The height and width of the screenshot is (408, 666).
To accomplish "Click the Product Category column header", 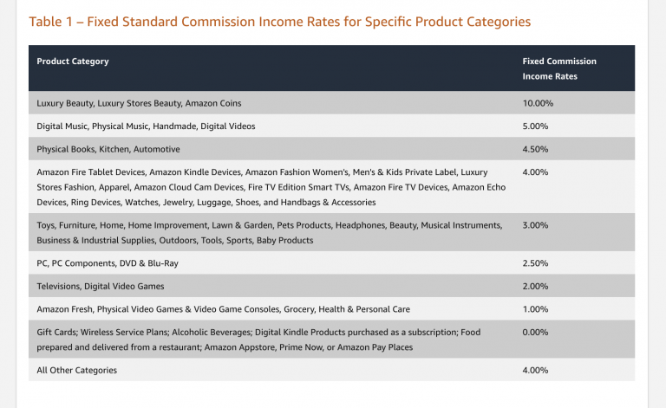I will pos(73,62).
